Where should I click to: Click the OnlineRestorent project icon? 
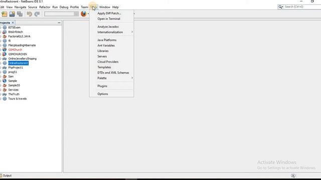[5, 63]
